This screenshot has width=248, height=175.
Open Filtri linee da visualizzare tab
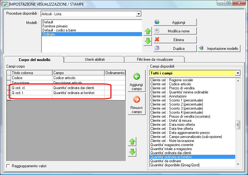(x=155, y=59)
